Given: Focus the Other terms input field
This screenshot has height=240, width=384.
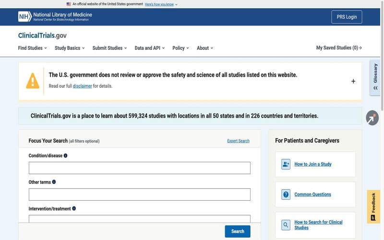Looking at the screenshot, I should click(x=140, y=194).
